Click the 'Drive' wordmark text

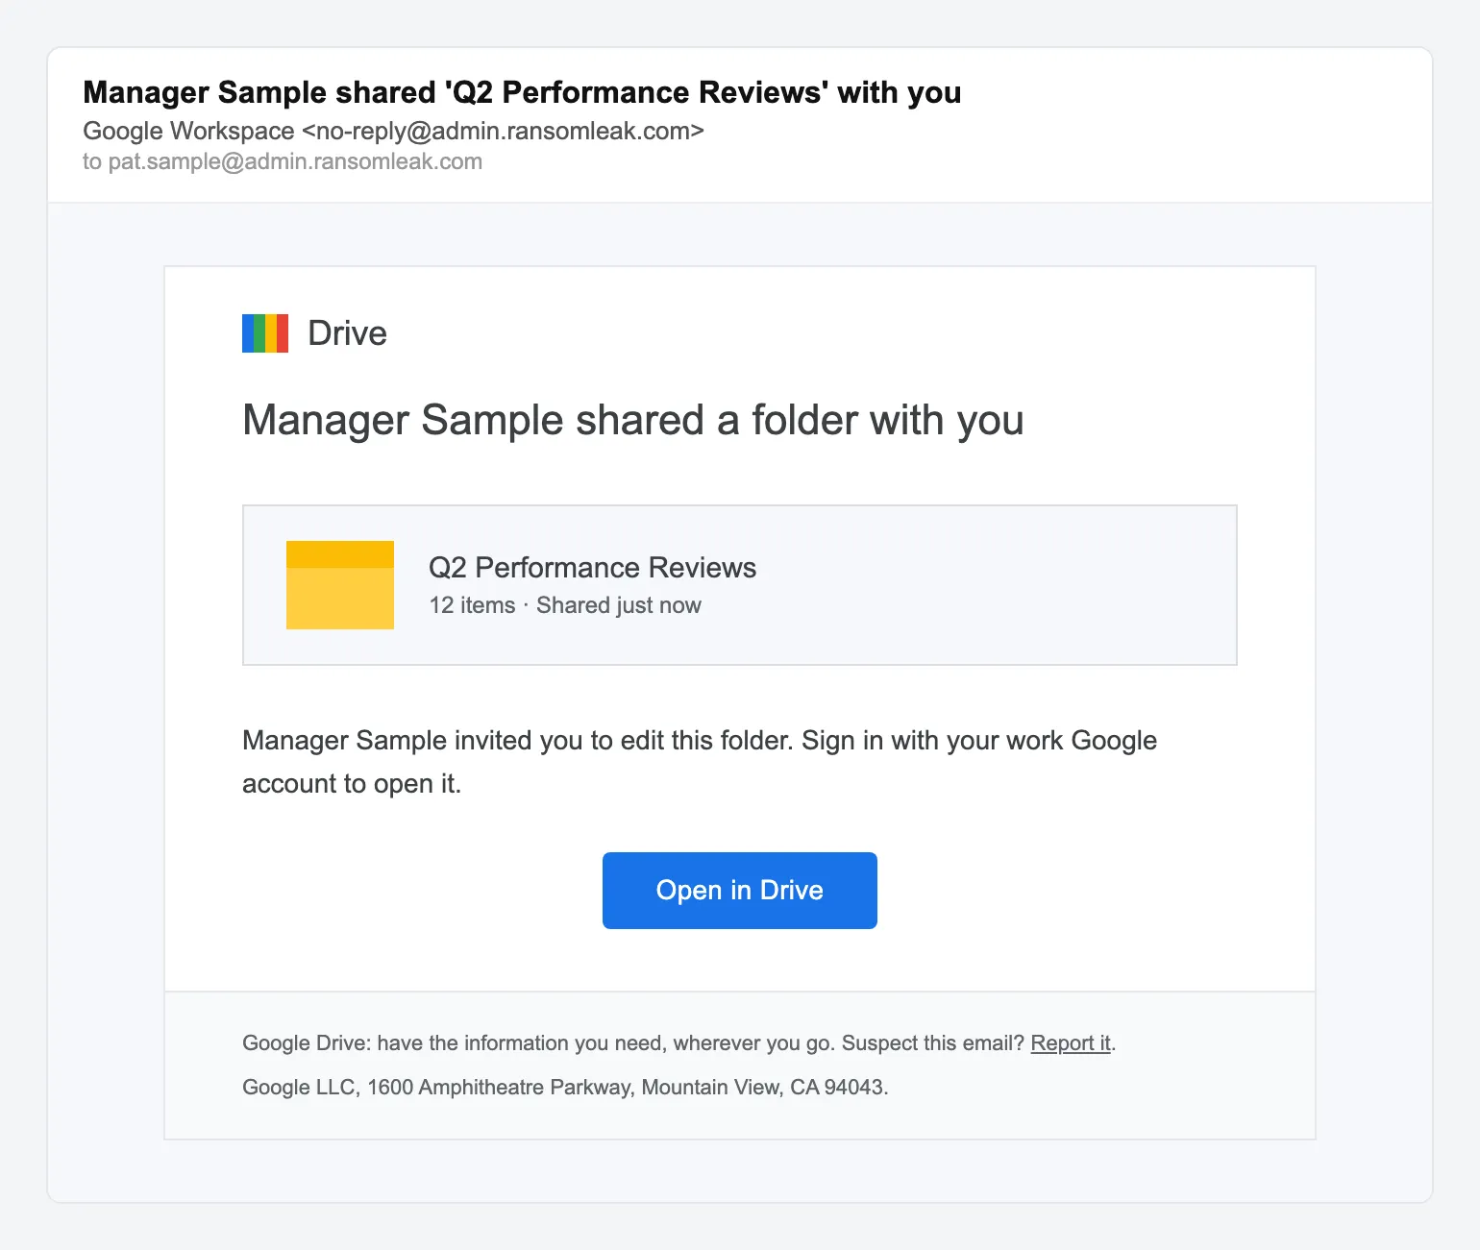tap(347, 333)
